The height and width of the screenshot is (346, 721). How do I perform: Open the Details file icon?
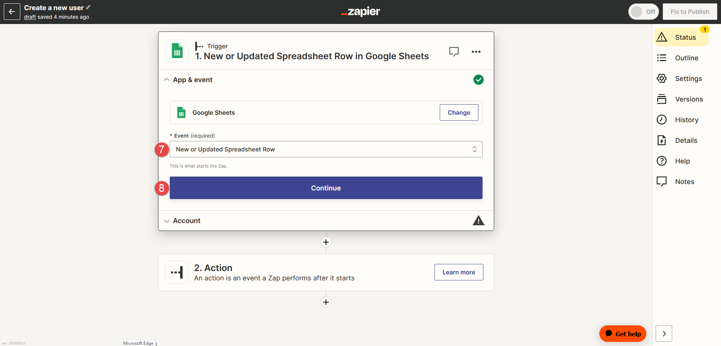[662, 140]
